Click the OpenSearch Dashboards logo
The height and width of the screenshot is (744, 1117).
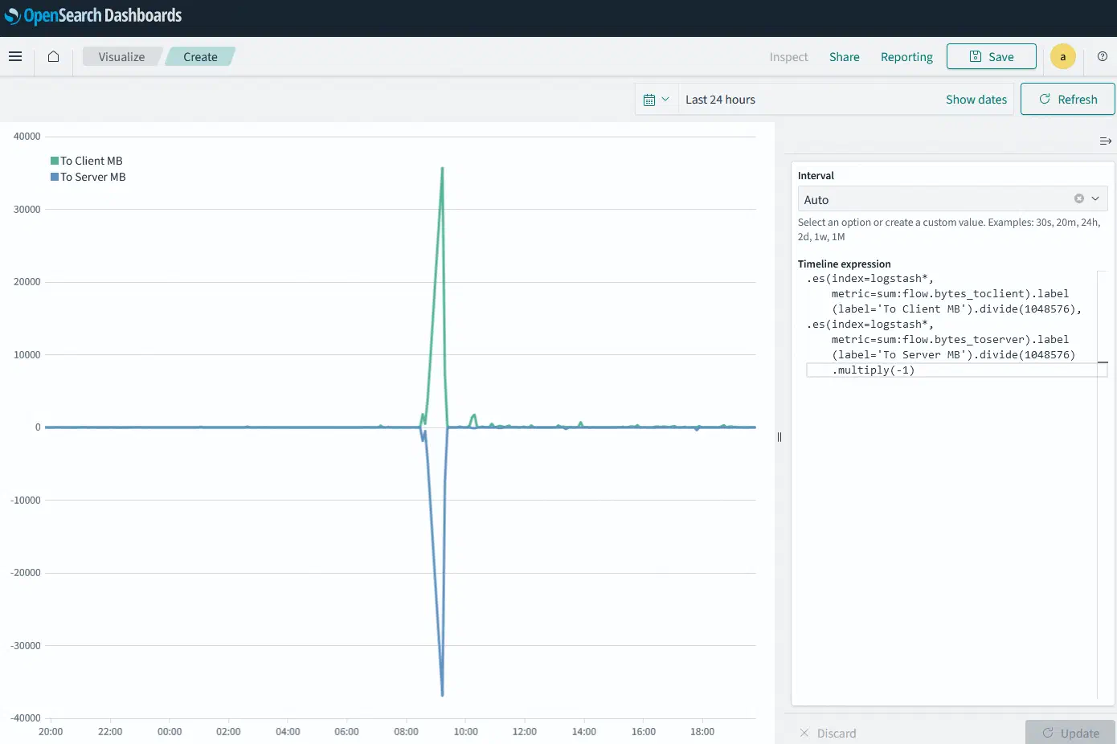93,16
